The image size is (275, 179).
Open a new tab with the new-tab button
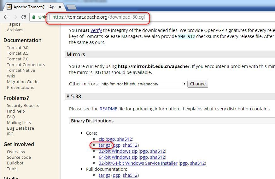tap(72, 7)
